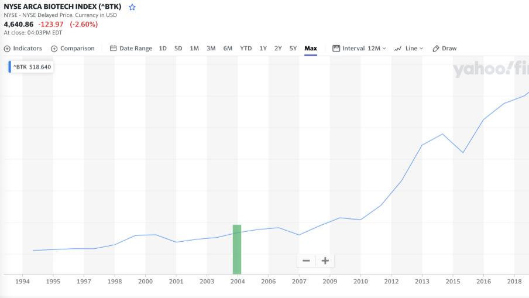Select the 5D range
This screenshot has width=529, height=298.
click(x=178, y=48)
